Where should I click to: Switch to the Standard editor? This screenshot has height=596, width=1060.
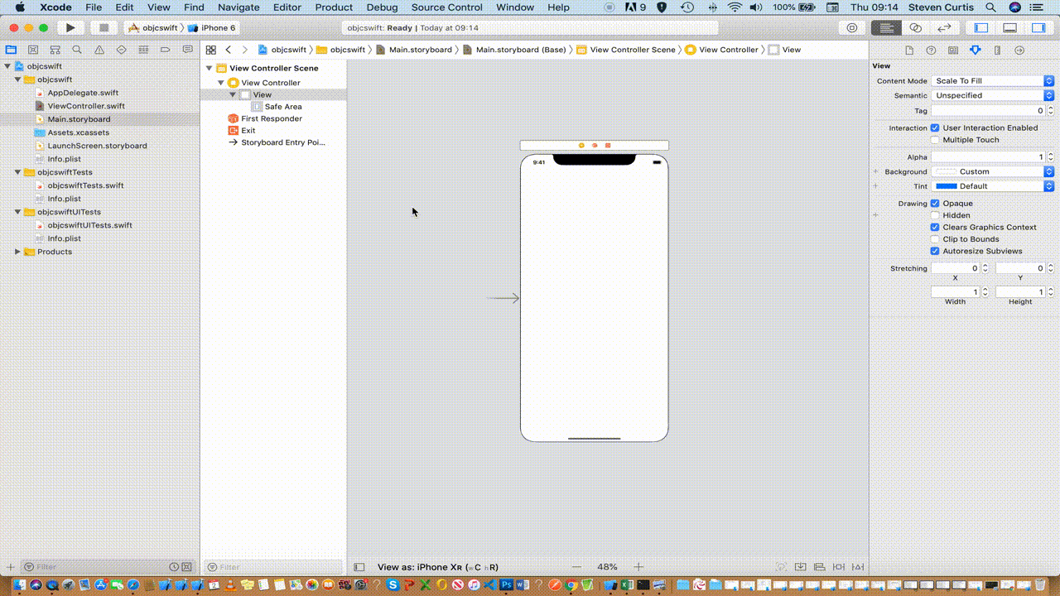[x=887, y=28]
